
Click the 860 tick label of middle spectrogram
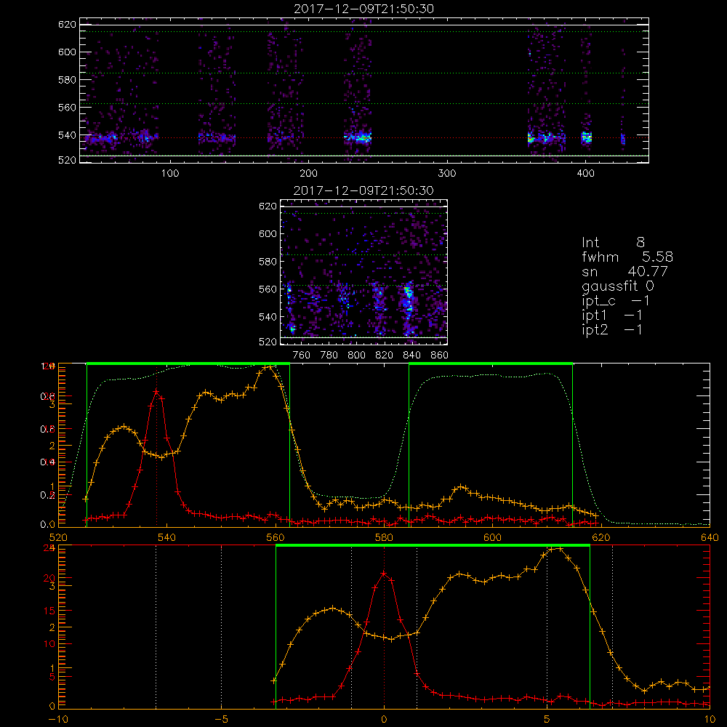click(x=440, y=356)
